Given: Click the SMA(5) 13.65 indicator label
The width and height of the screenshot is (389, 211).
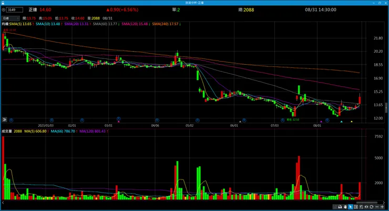Looking at the screenshot, I should click(21, 24).
